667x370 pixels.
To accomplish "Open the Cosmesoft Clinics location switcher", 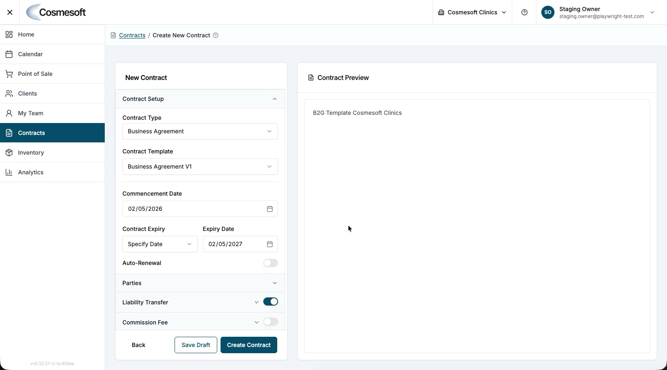I will 472,12.
